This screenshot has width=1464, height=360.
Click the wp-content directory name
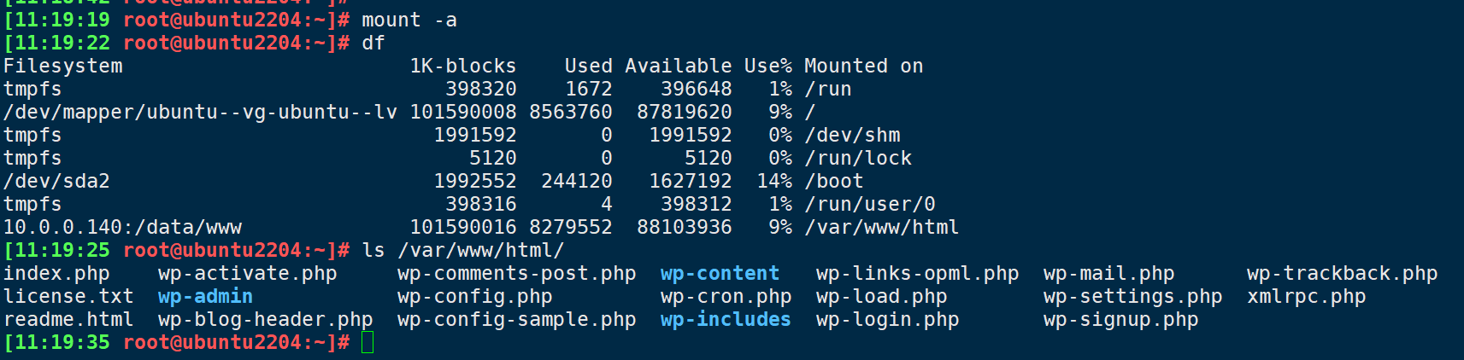click(x=720, y=274)
